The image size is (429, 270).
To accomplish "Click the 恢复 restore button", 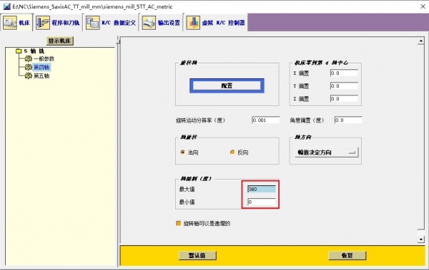I will coord(347,256).
